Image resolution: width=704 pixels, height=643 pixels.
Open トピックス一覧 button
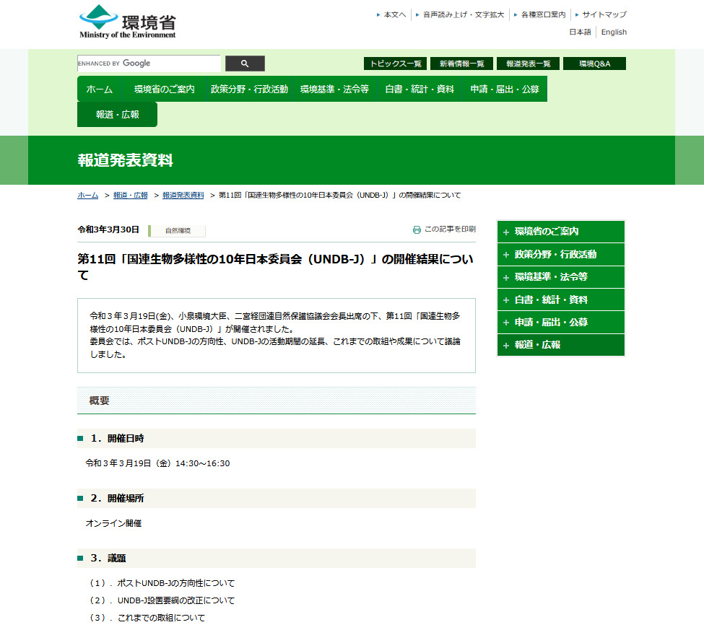pyautogui.click(x=395, y=64)
